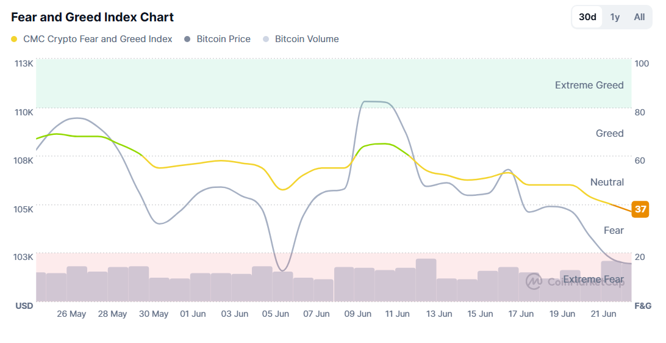The height and width of the screenshot is (343, 666).
Task: Toggle CMC Crypto Fear and Greed Index legend label
Action: (x=98, y=39)
